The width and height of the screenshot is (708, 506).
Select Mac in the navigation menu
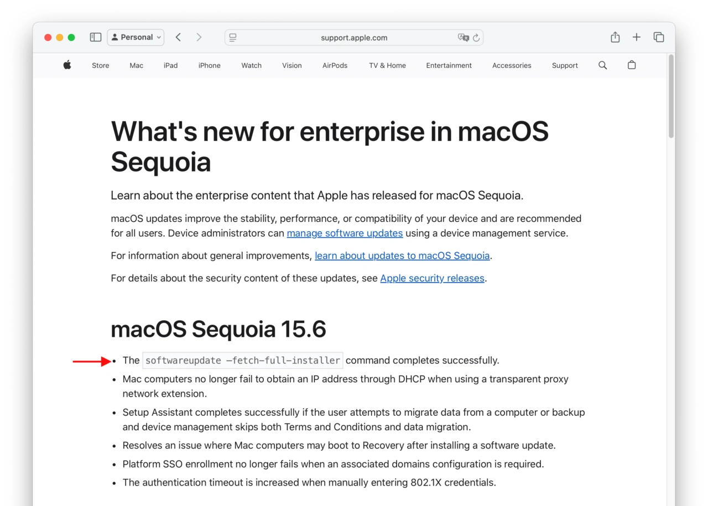click(x=136, y=65)
